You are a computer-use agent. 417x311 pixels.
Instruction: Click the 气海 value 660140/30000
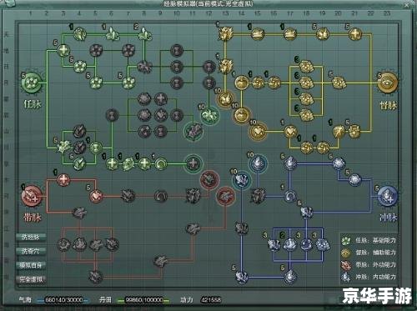click(64, 300)
